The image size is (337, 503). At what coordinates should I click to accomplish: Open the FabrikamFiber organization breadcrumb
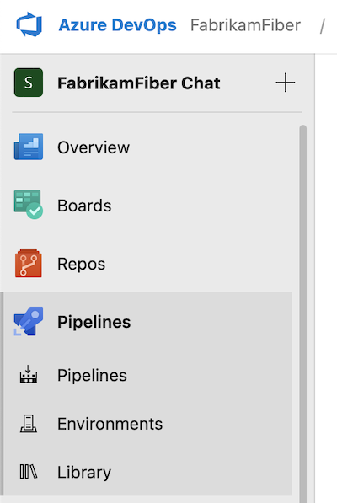coord(245,25)
